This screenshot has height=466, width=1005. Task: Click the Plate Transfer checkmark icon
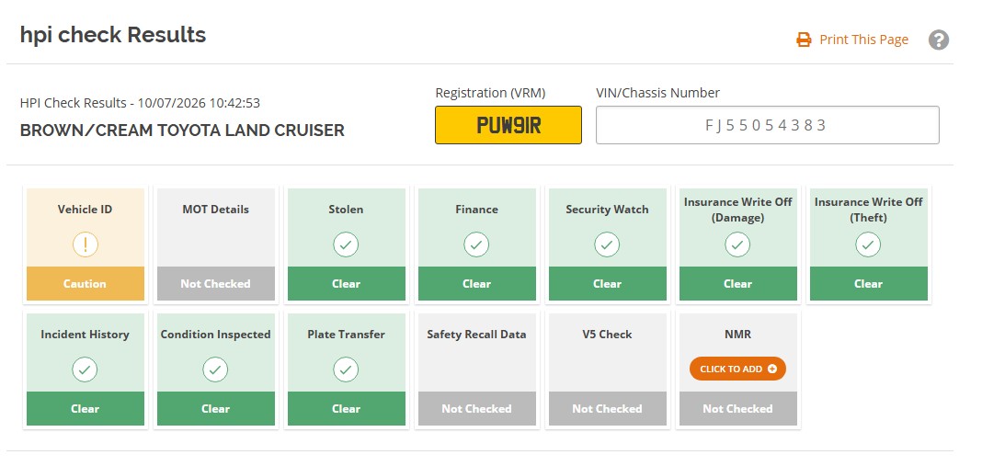click(x=346, y=369)
